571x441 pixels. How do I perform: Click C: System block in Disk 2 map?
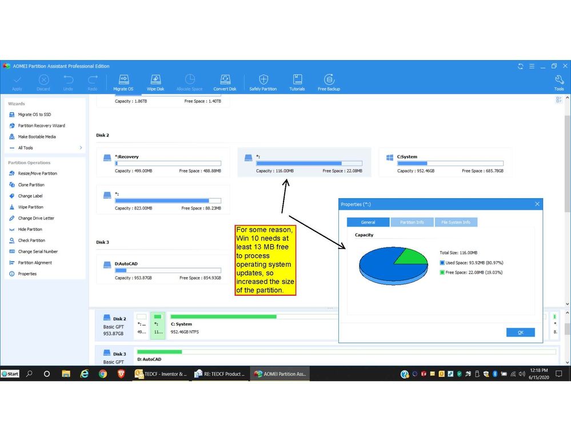[253, 326]
